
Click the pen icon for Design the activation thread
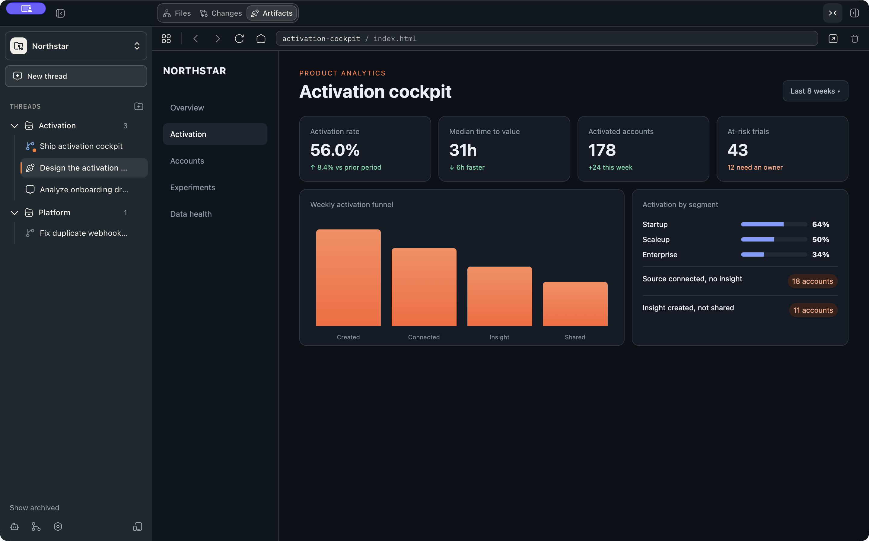30,168
